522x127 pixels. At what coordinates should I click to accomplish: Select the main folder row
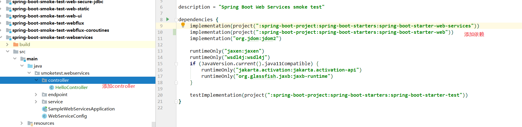78,59
